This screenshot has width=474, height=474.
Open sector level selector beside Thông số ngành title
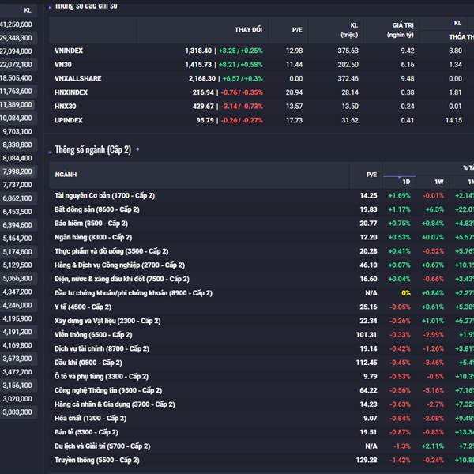tap(137, 149)
